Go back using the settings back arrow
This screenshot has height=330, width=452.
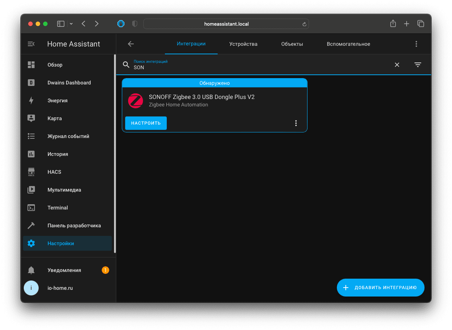[x=131, y=44]
